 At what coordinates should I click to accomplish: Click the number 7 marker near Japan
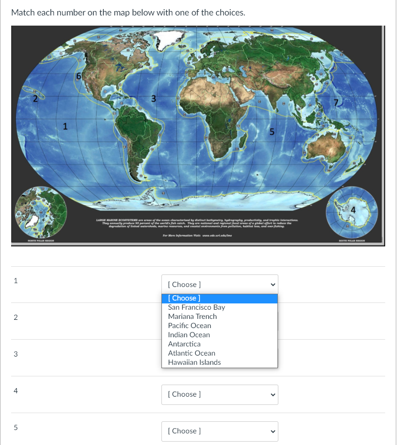(337, 103)
